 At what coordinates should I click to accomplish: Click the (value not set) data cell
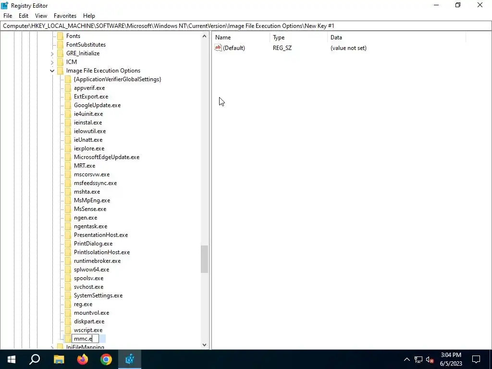348,48
